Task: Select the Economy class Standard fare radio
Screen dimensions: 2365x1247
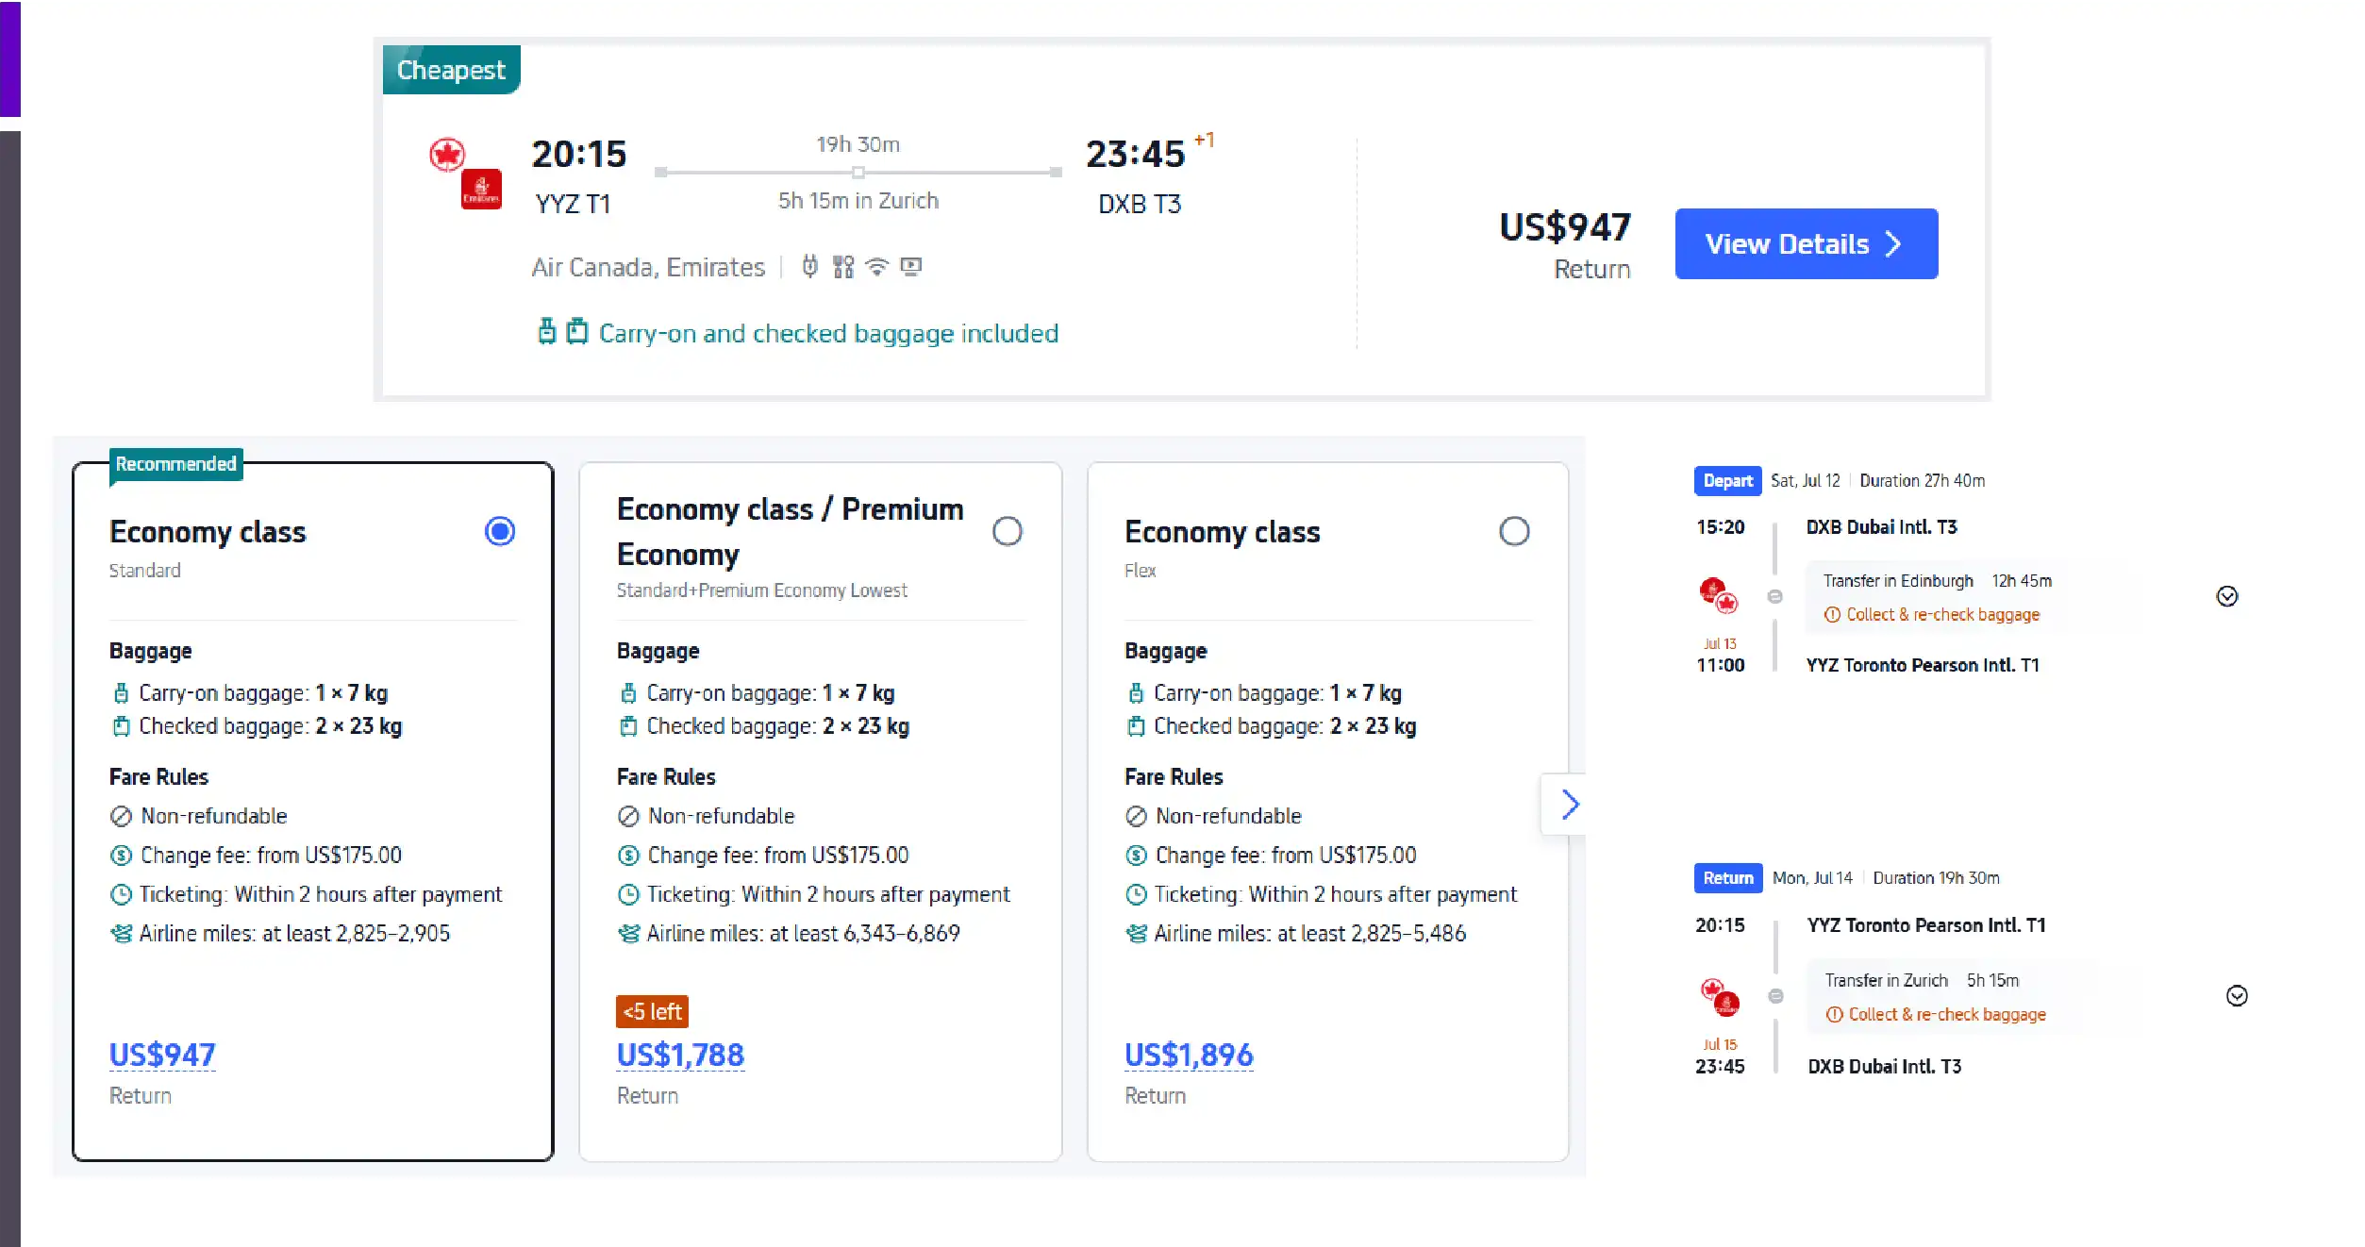Action: (x=499, y=531)
